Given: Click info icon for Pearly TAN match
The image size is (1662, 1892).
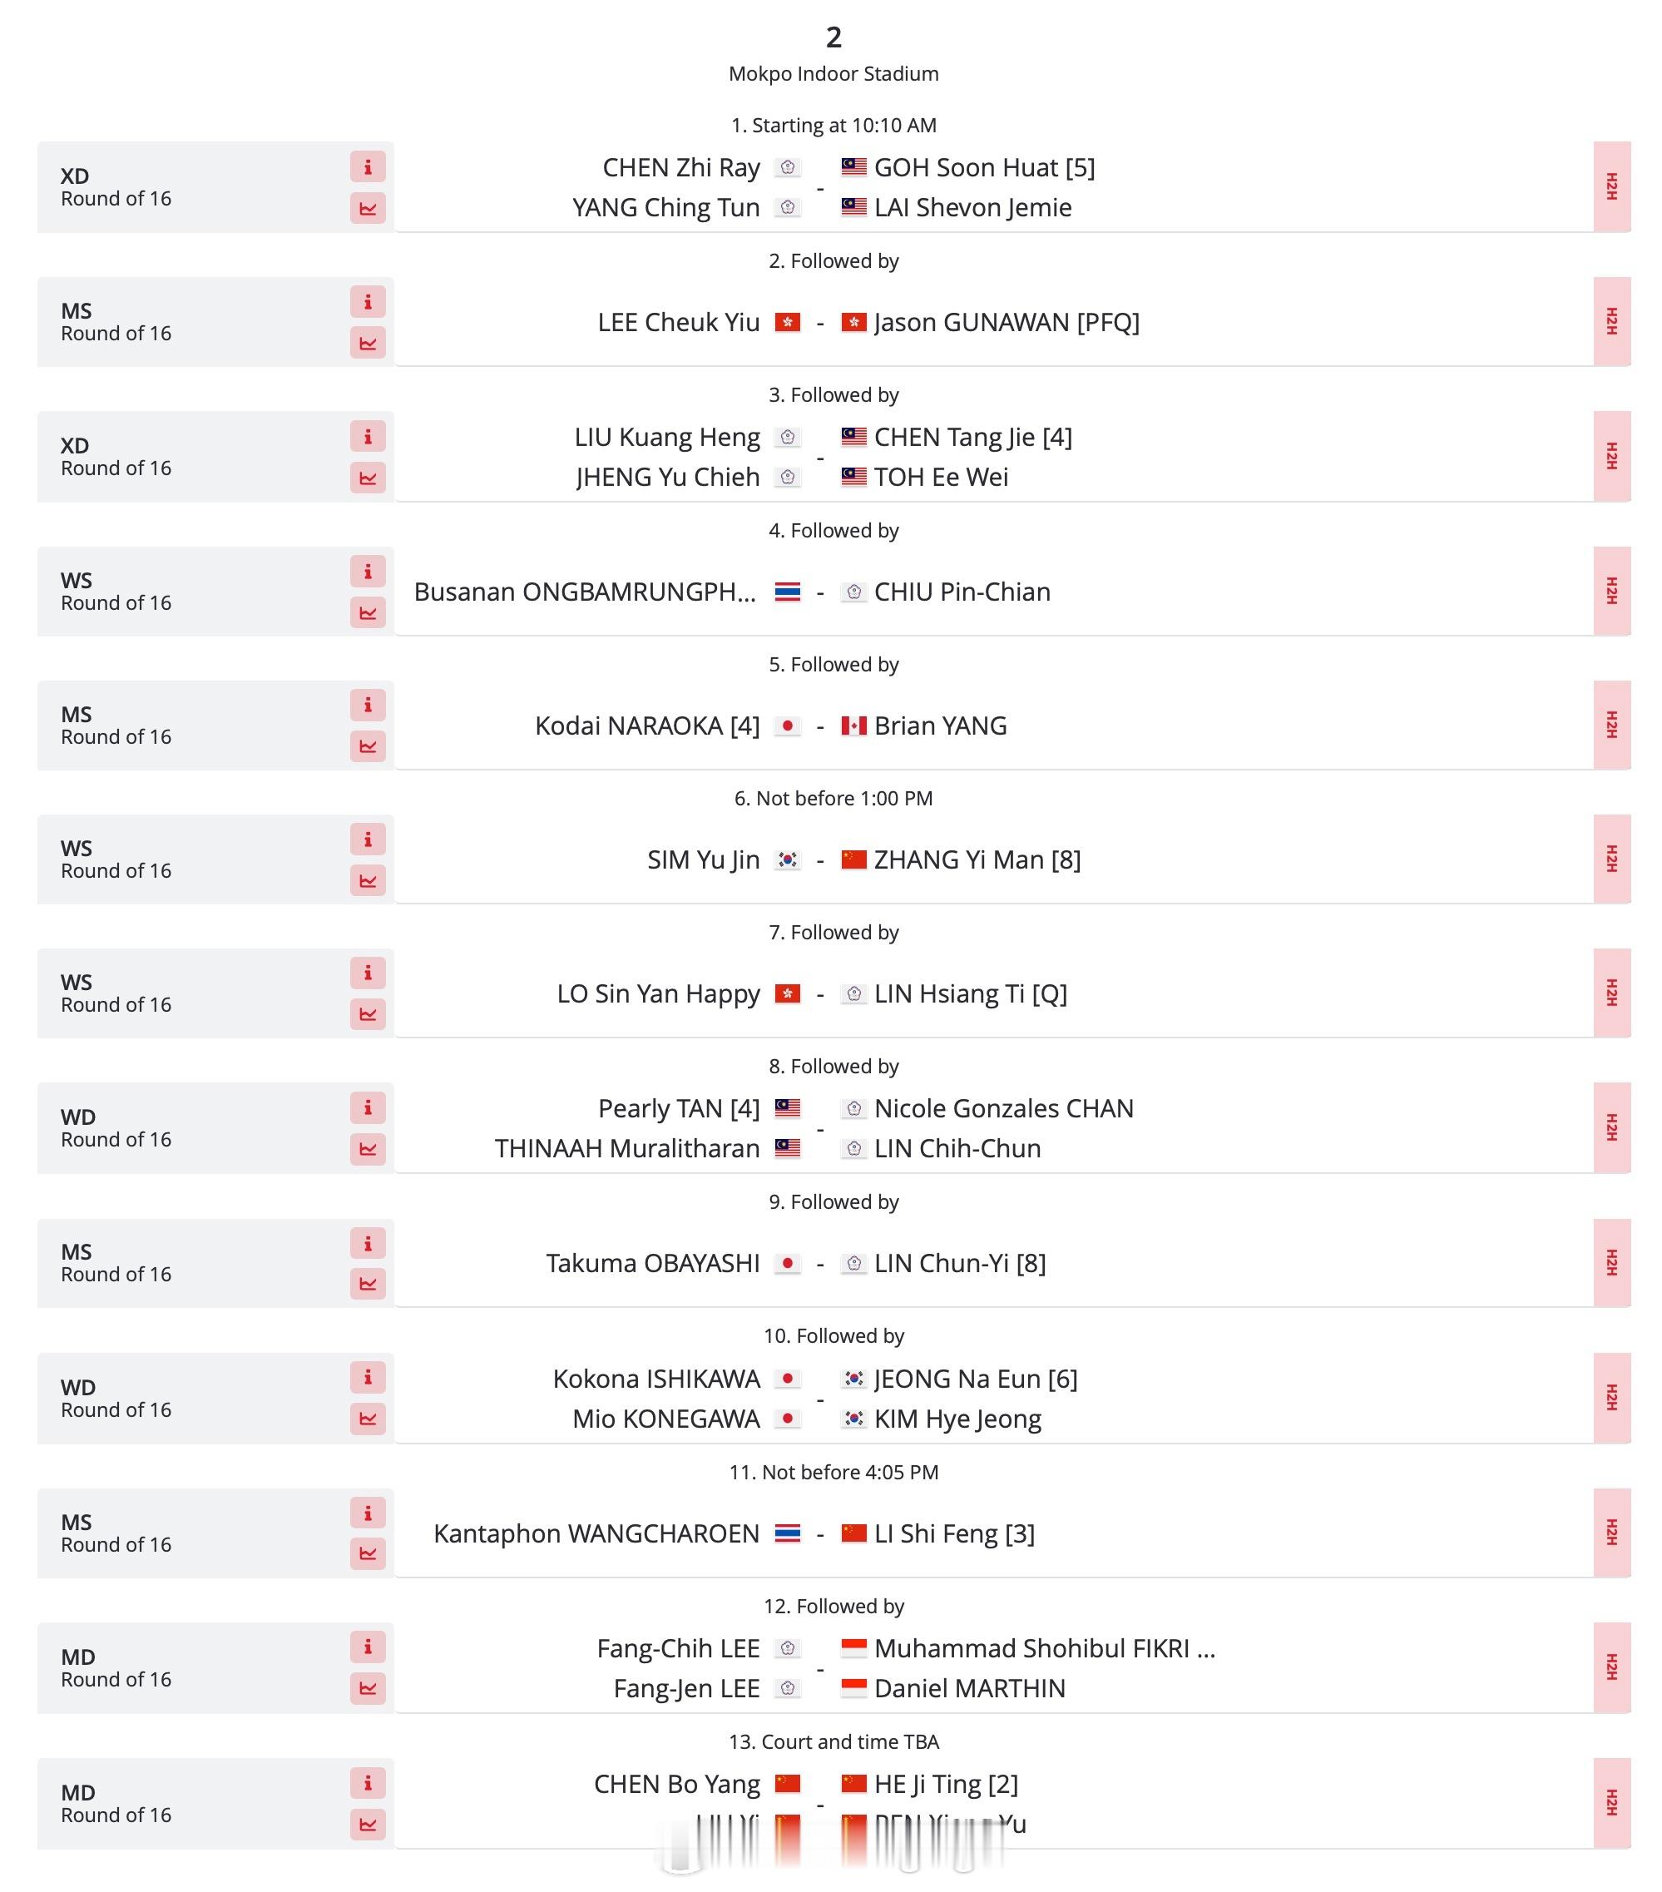Looking at the screenshot, I should pos(368,1107).
